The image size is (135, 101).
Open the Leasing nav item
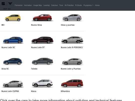pyautogui.click(x=46, y=5)
